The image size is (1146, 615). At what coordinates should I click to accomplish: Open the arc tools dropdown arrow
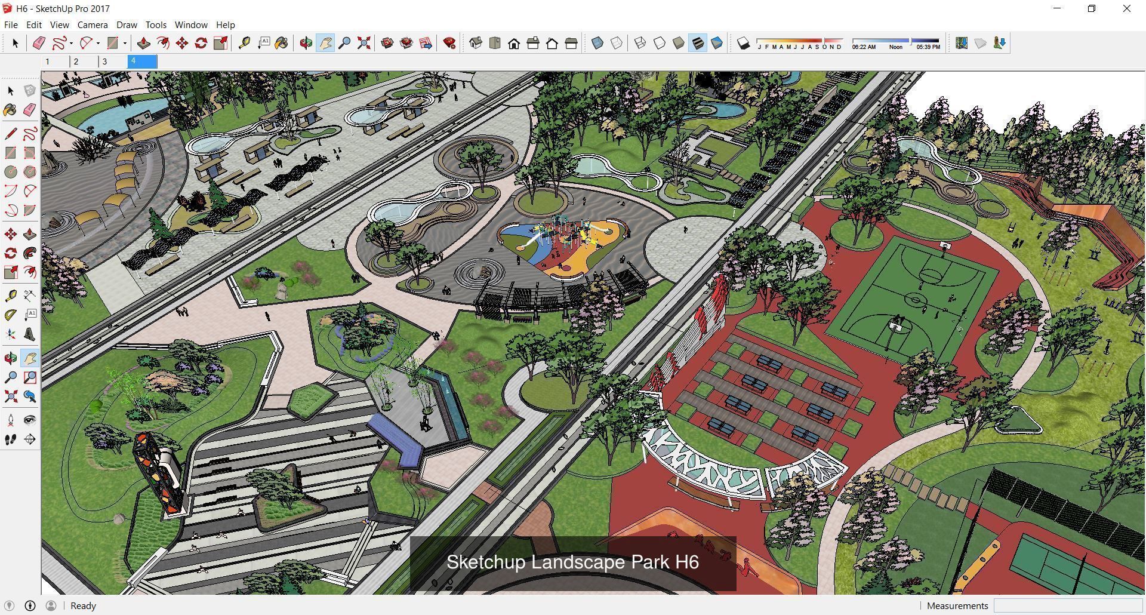pos(98,43)
